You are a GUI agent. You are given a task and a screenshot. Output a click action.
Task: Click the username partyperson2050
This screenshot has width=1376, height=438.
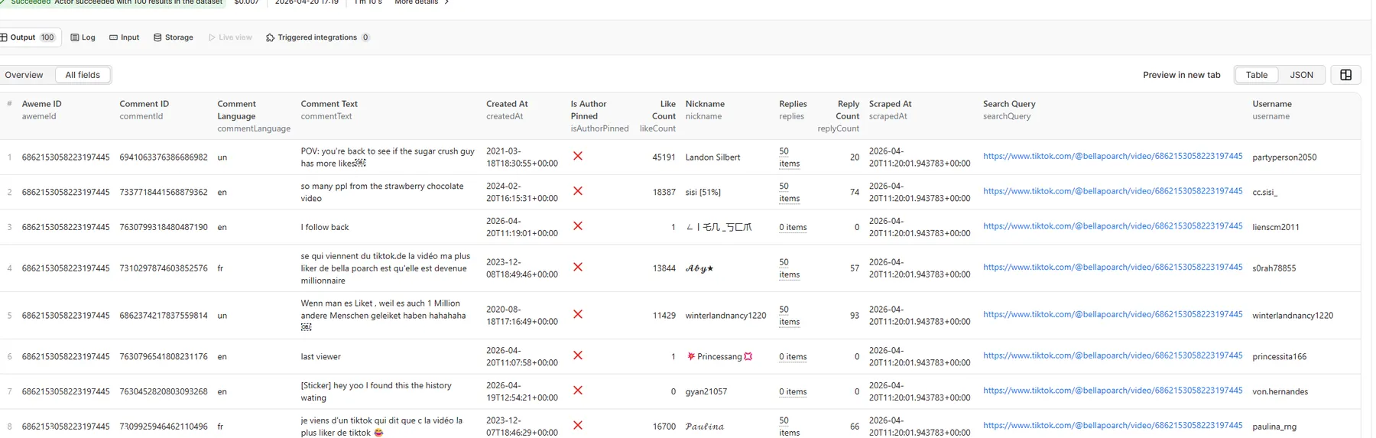click(x=1284, y=157)
